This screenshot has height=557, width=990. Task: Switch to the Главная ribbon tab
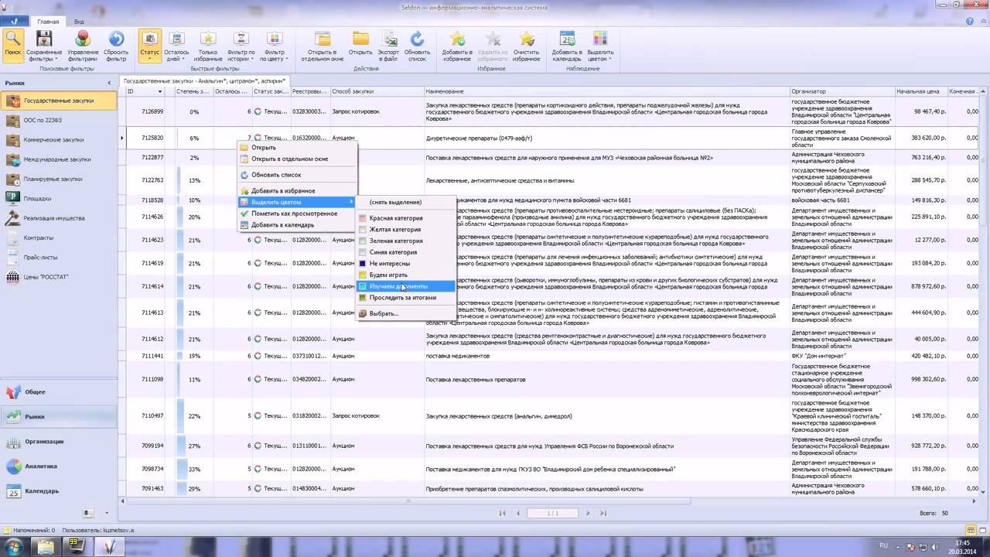48,22
